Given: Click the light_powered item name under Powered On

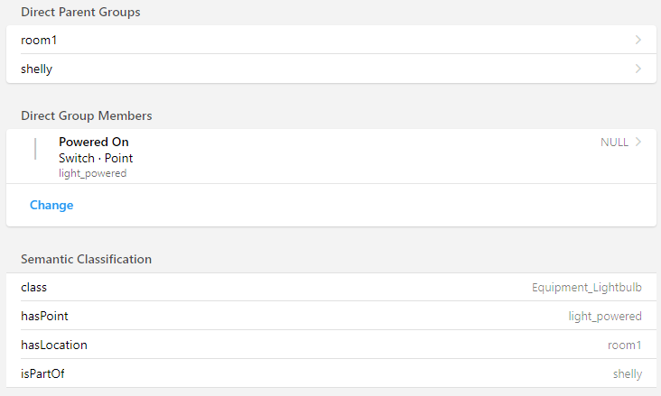Looking at the screenshot, I should tap(92, 173).
